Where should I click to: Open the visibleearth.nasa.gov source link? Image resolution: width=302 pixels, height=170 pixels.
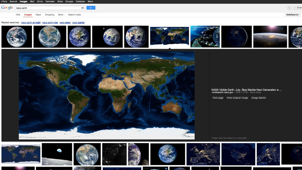point(222,93)
